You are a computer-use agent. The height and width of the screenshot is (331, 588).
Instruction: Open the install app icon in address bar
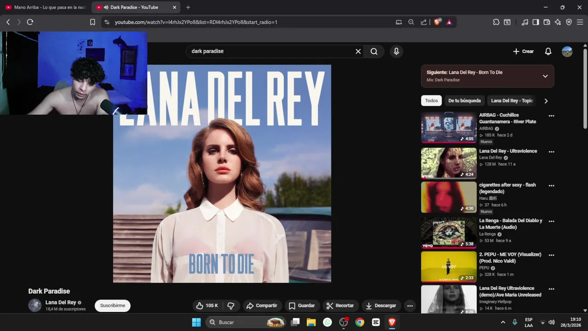(x=399, y=22)
